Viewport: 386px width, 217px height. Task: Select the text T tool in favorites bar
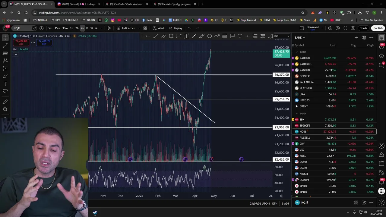(x=240, y=36)
